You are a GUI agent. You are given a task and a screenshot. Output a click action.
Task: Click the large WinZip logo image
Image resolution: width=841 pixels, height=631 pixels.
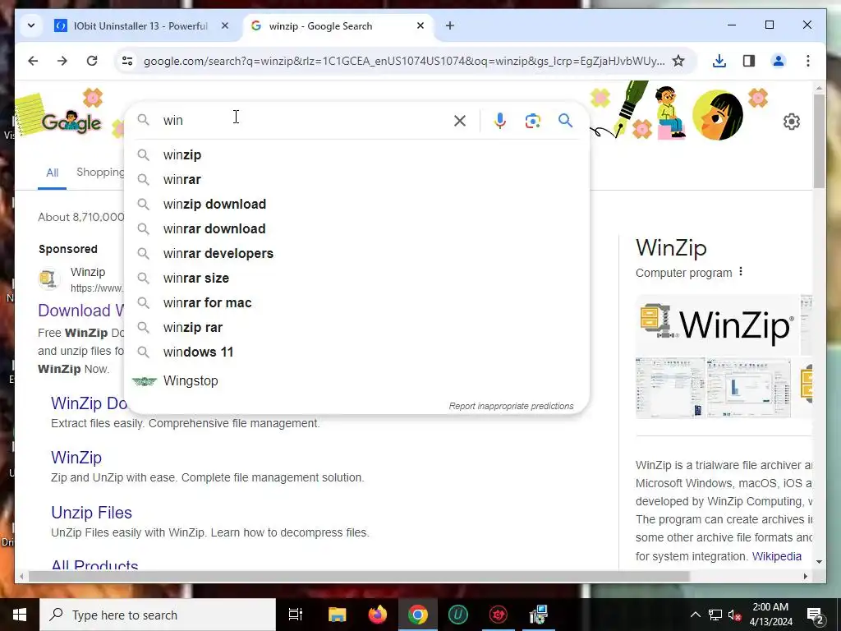[x=717, y=324]
